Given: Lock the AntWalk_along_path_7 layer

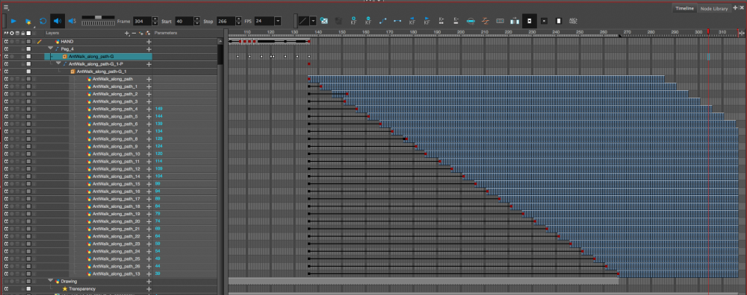Looking at the screenshot, I should (23, 131).
